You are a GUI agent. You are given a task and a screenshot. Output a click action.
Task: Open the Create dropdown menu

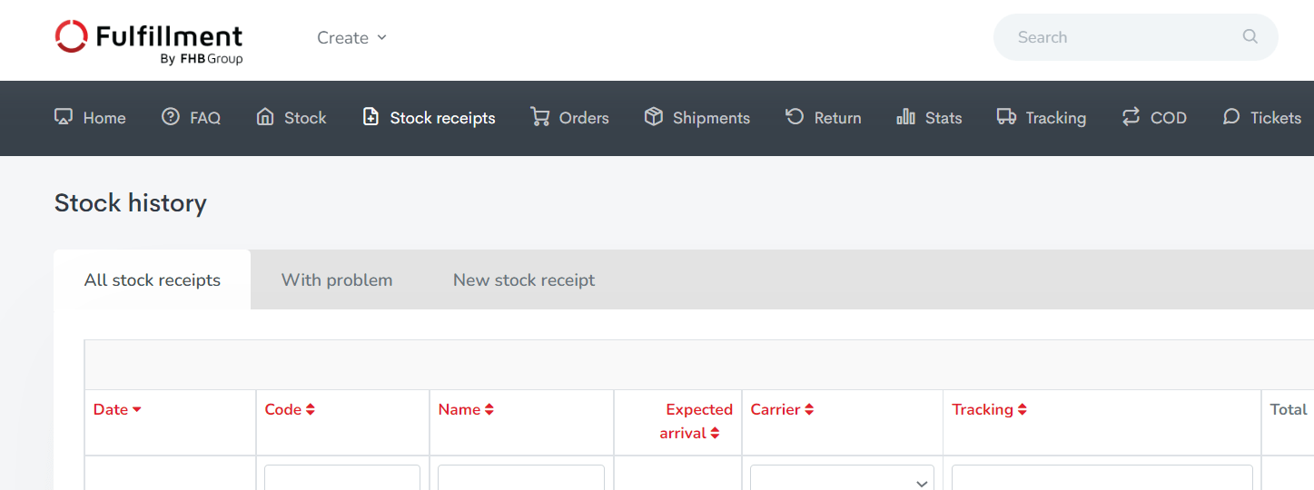(x=351, y=37)
